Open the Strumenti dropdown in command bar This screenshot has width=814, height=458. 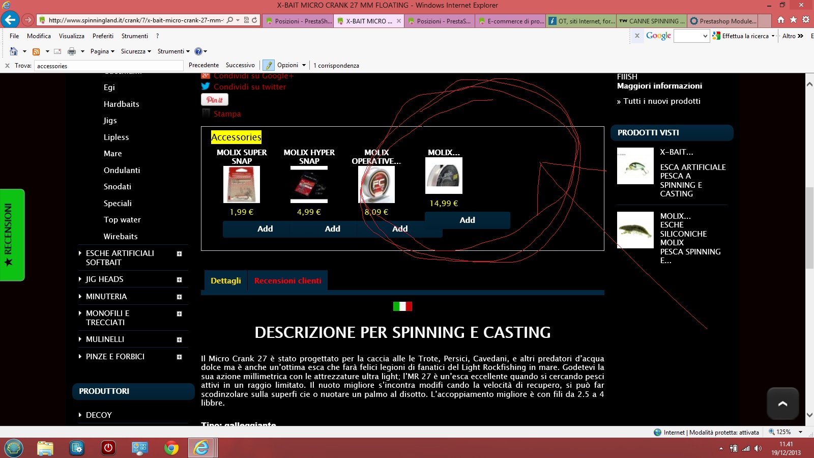(x=173, y=51)
